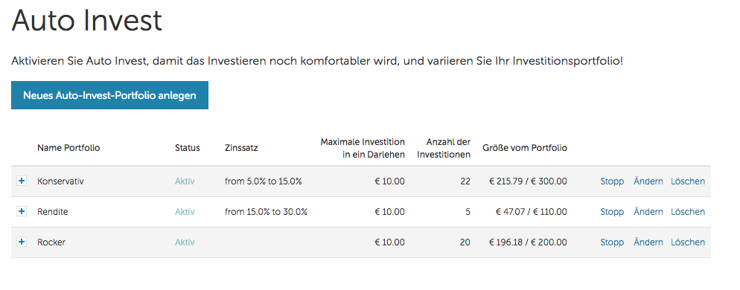Expand the Rocker portfolio plus icon
The height and width of the screenshot is (290, 740).
22,242
